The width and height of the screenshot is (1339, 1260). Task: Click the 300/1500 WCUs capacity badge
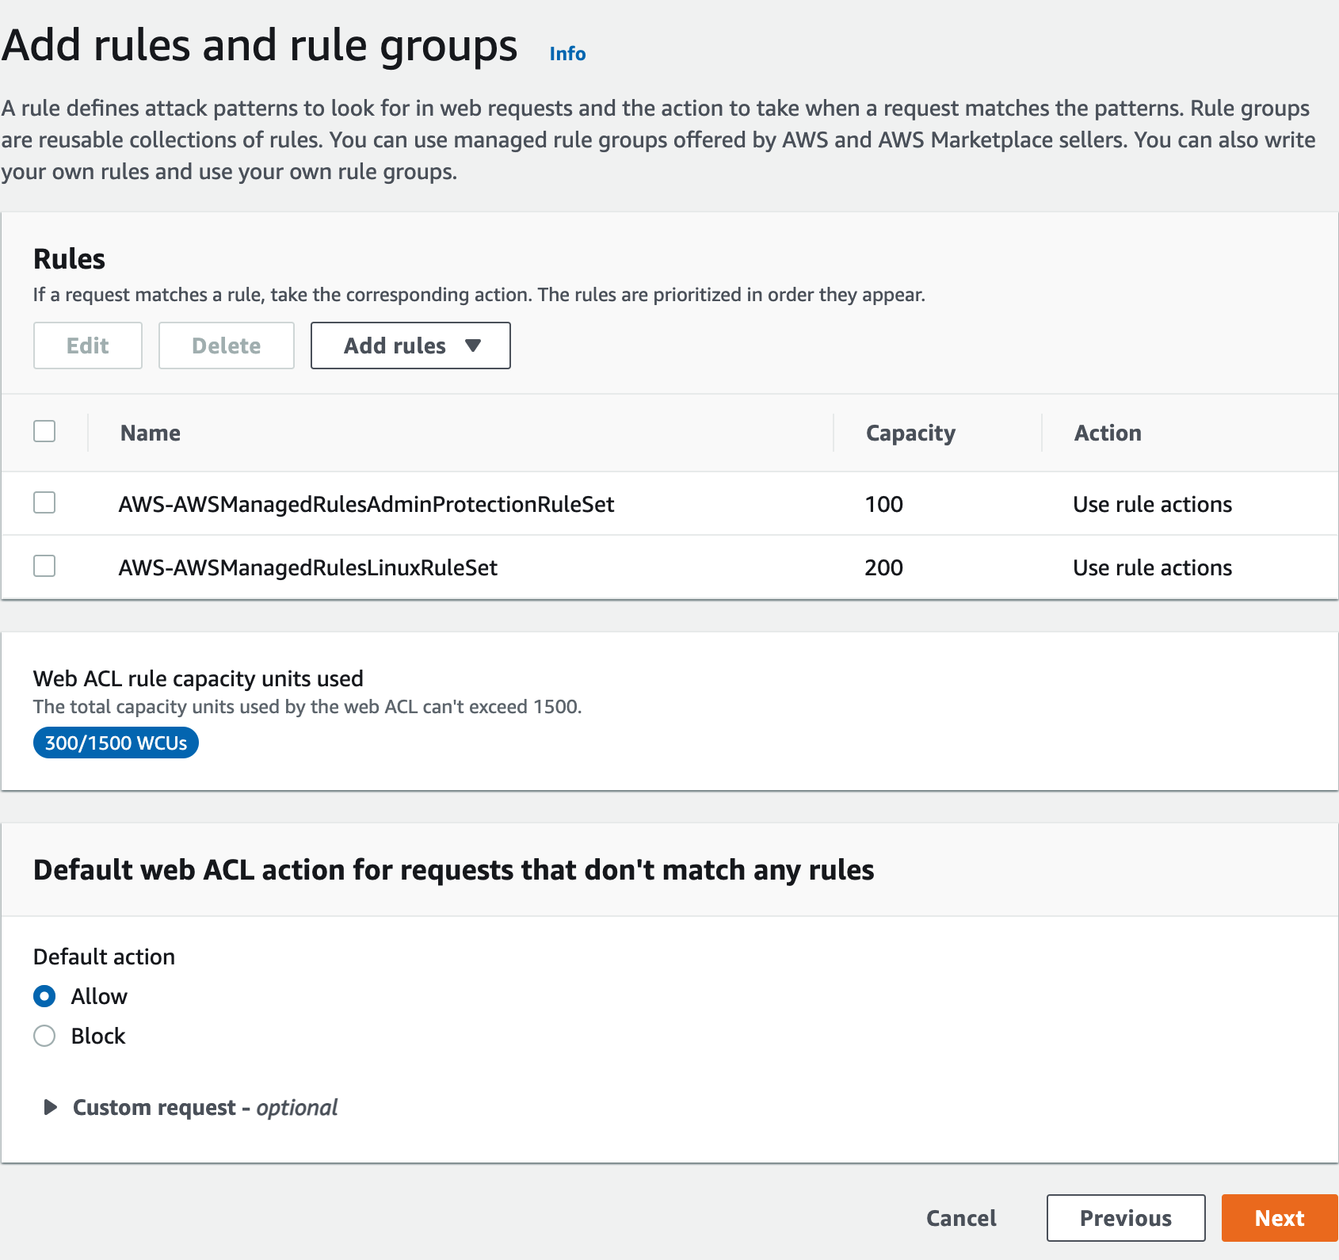coord(115,743)
